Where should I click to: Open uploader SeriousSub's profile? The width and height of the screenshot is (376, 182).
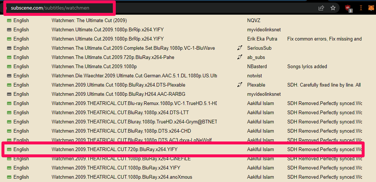click(259, 48)
